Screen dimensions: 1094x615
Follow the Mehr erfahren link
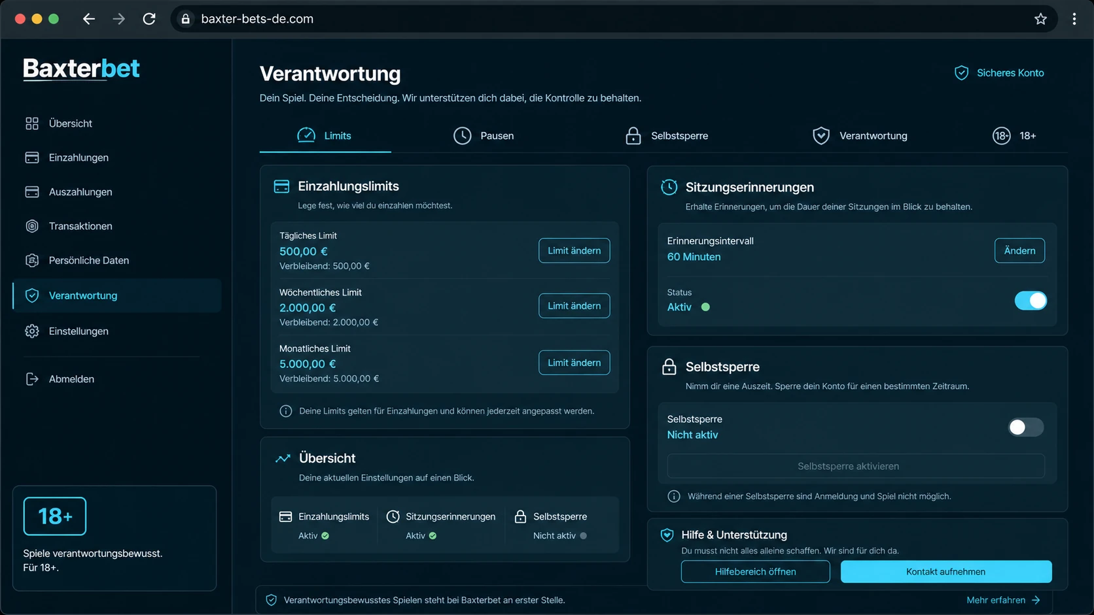[1003, 600]
